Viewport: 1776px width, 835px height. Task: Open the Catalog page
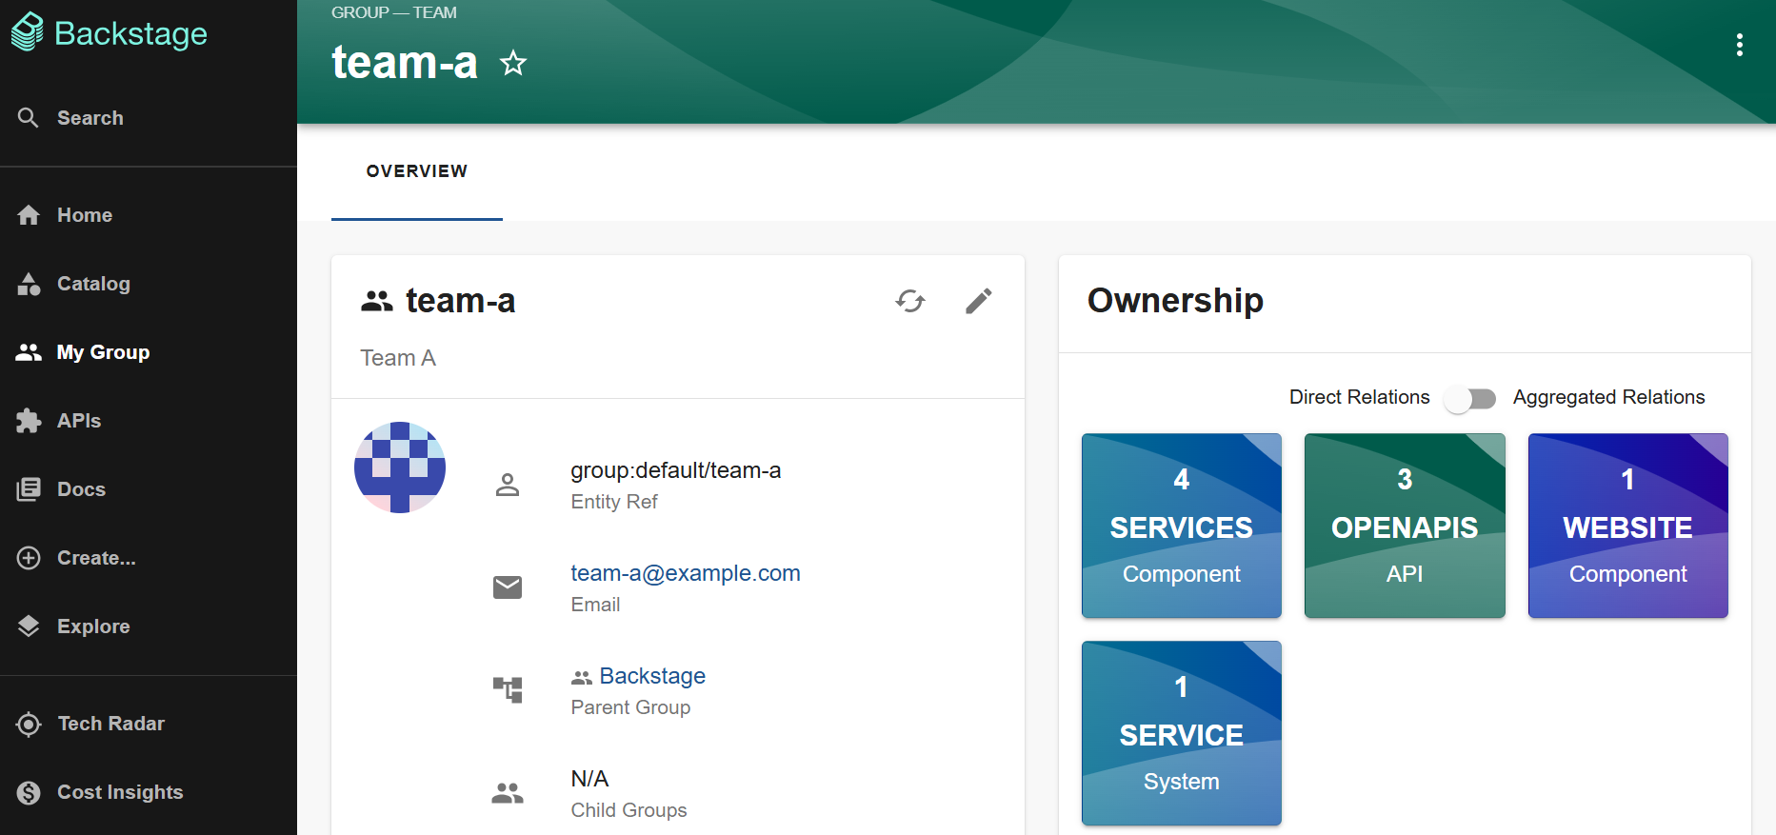point(92,284)
